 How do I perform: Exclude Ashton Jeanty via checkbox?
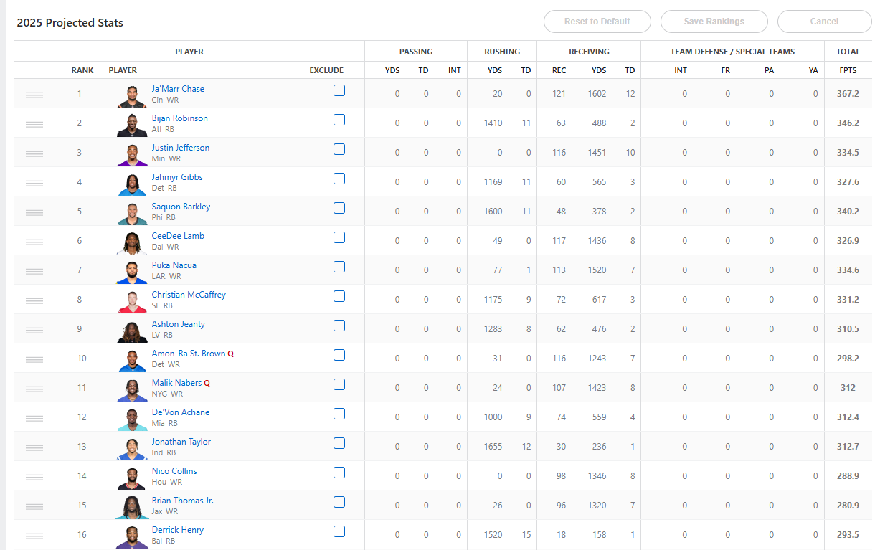click(339, 326)
